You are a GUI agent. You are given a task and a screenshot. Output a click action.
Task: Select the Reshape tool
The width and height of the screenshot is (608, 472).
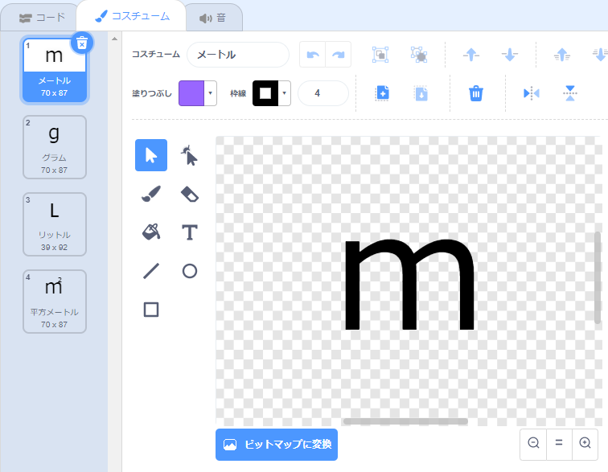[189, 155]
